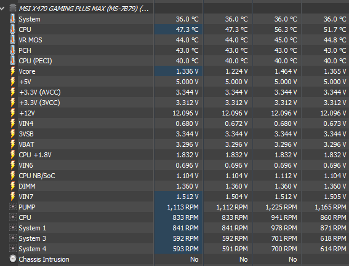This screenshot has height=266, width=349.
Task: Select the CPU temperature sensor label
Action: [25, 29]
